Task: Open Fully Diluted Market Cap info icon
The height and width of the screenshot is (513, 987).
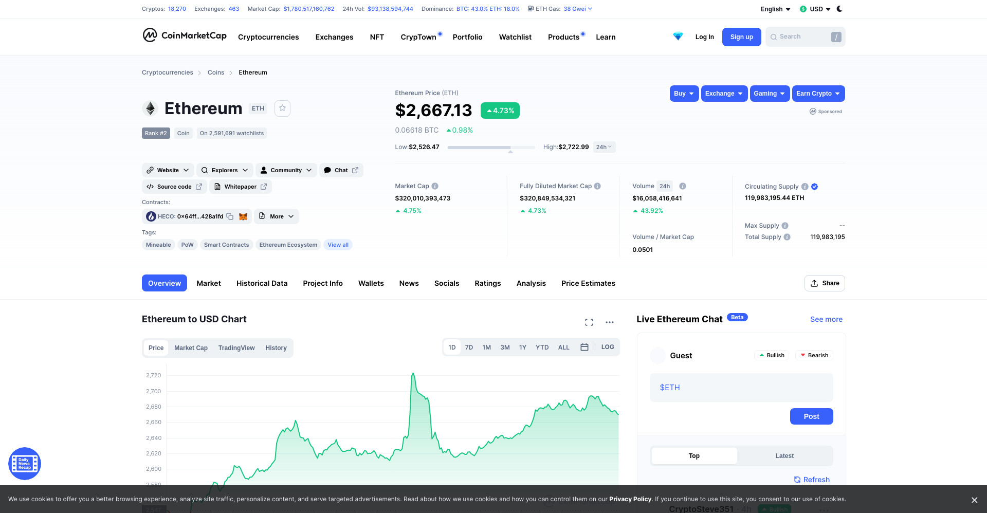Action: pyautogui.click(x=597, y=186)
